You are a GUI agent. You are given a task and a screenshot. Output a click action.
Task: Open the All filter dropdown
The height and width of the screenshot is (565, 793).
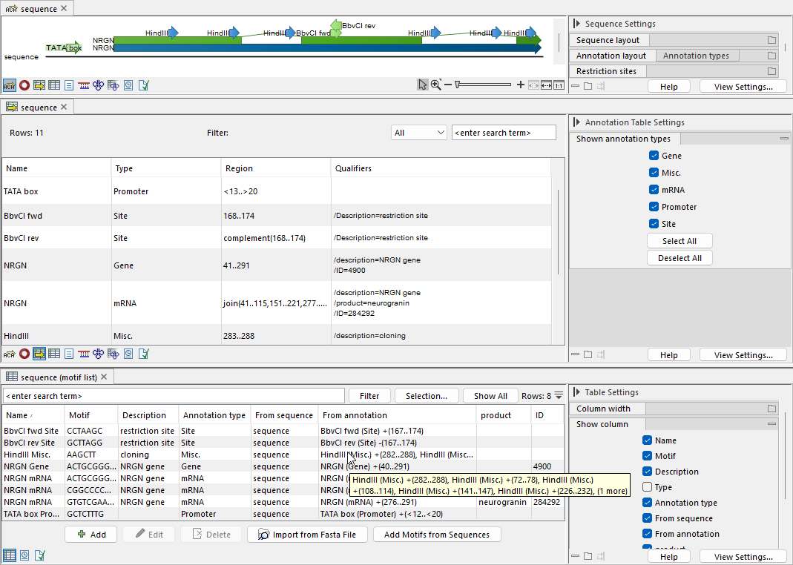(418, 133)
